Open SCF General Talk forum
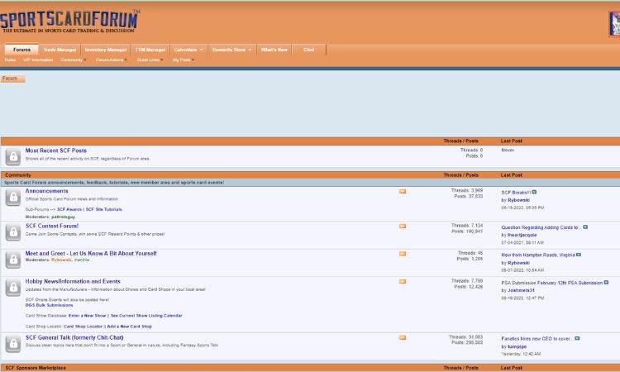This screenshot has width=620, height=372. (x=74, y=337)
